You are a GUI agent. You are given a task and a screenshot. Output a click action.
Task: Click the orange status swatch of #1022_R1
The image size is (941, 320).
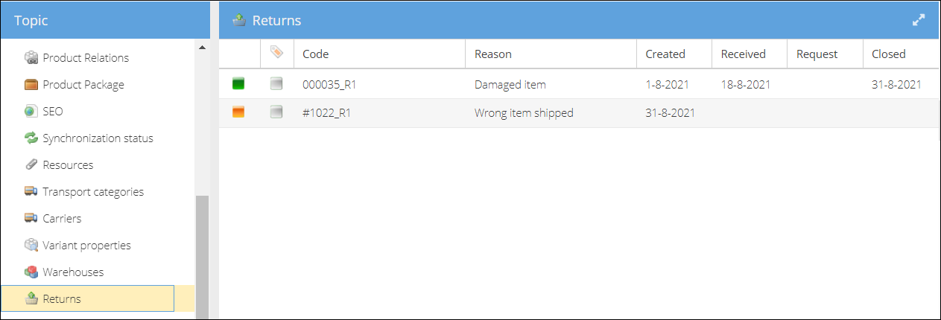point(238,112)
